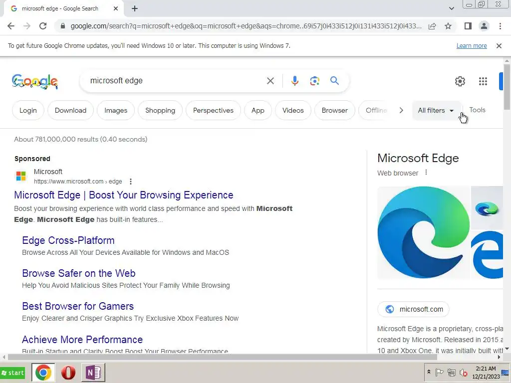Open the Windows start button
The height and width of the screenshot is (383, 511).
click(12, 373)
